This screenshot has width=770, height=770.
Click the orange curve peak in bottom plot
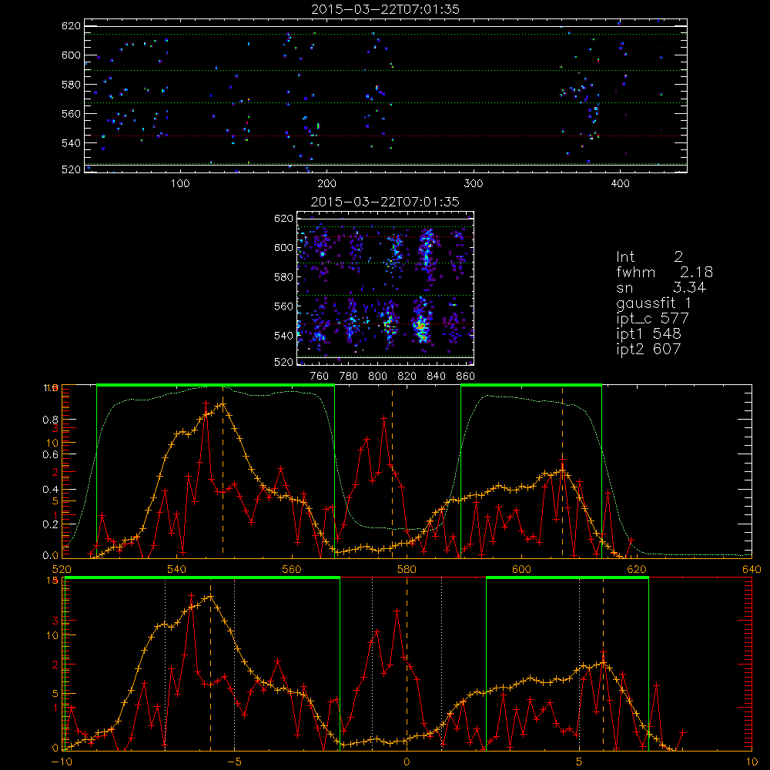(x=211, y=598)
